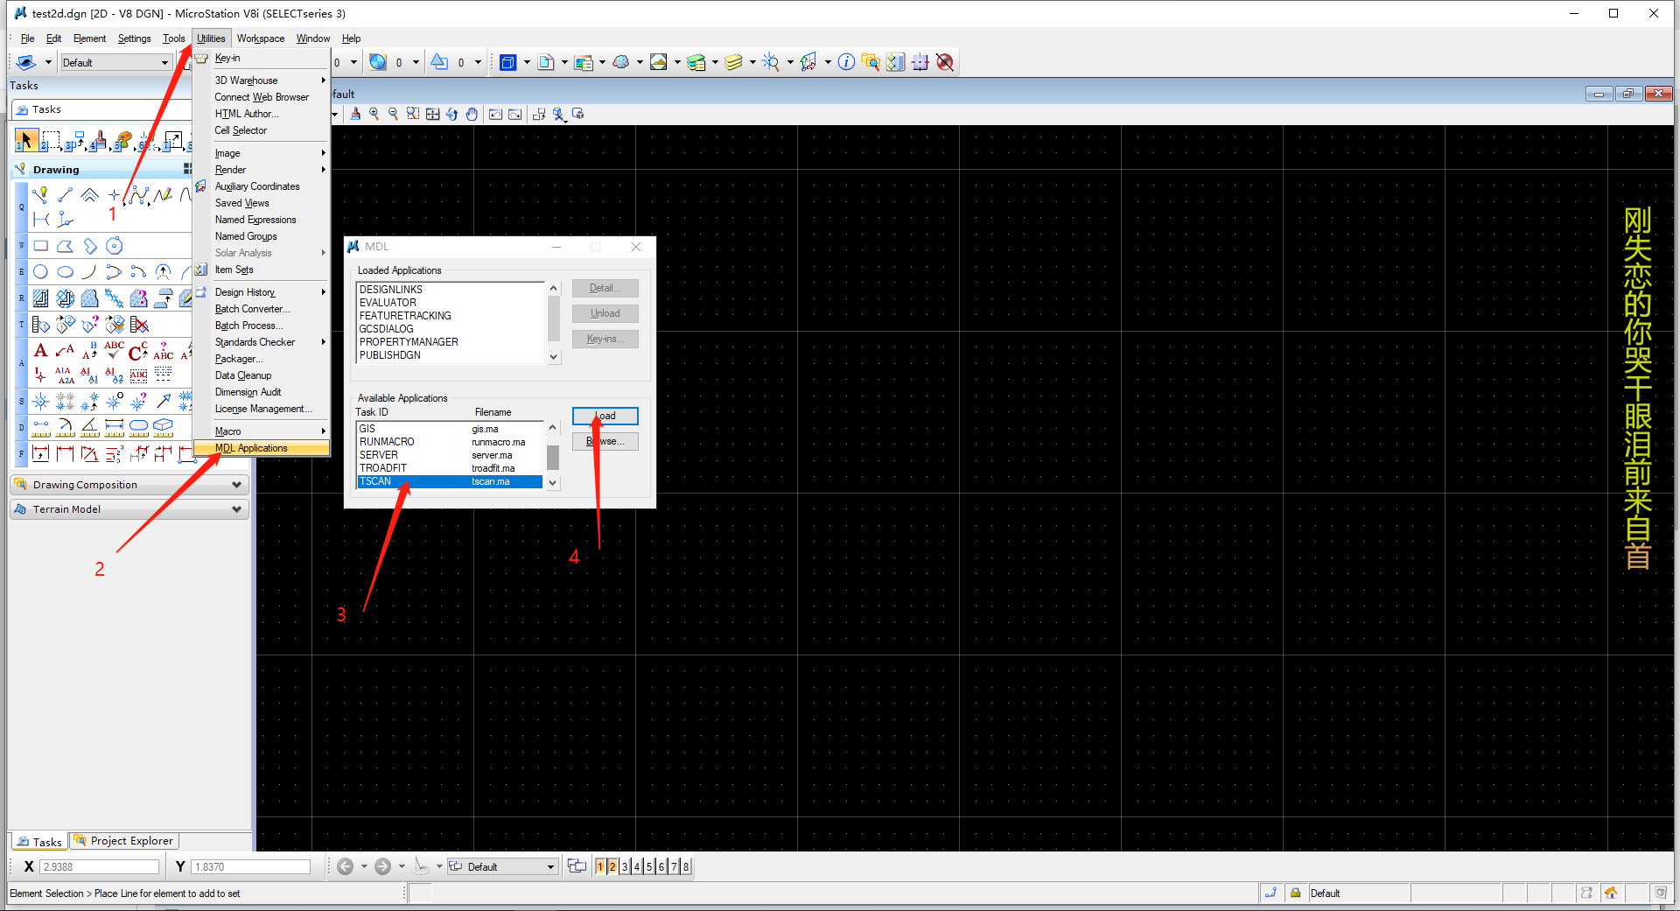Viewport: 1680px width, 911px height.
Task: Click the Element Information info icon
Action: [846, 62]
